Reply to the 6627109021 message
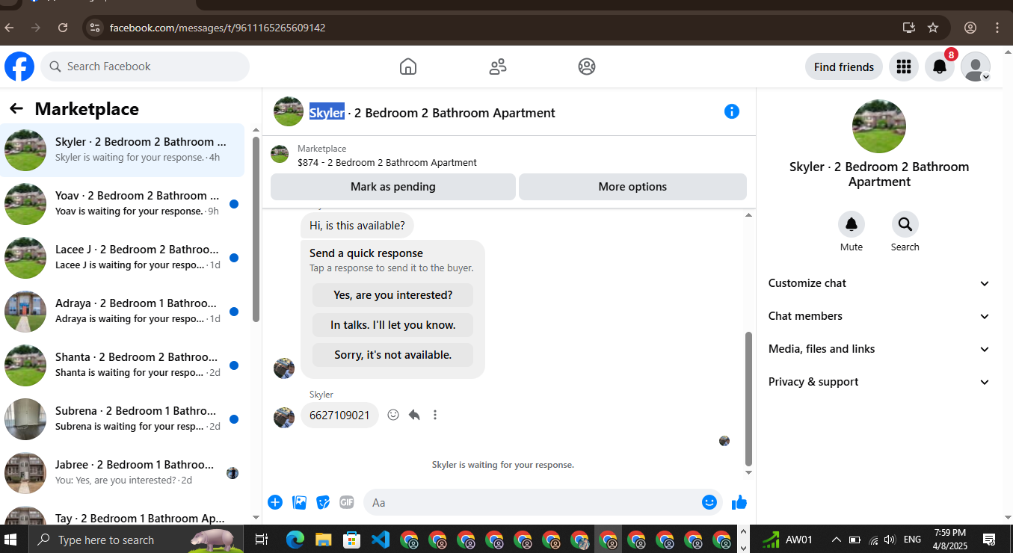Viewport: 1013px width, 553px height. pyautogui.click(x=414, y=415)
